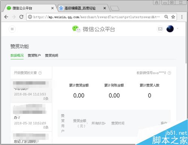Open the Chrome three-dot menu
This screenshot has width=188, height=145.
tap(182, 17)
